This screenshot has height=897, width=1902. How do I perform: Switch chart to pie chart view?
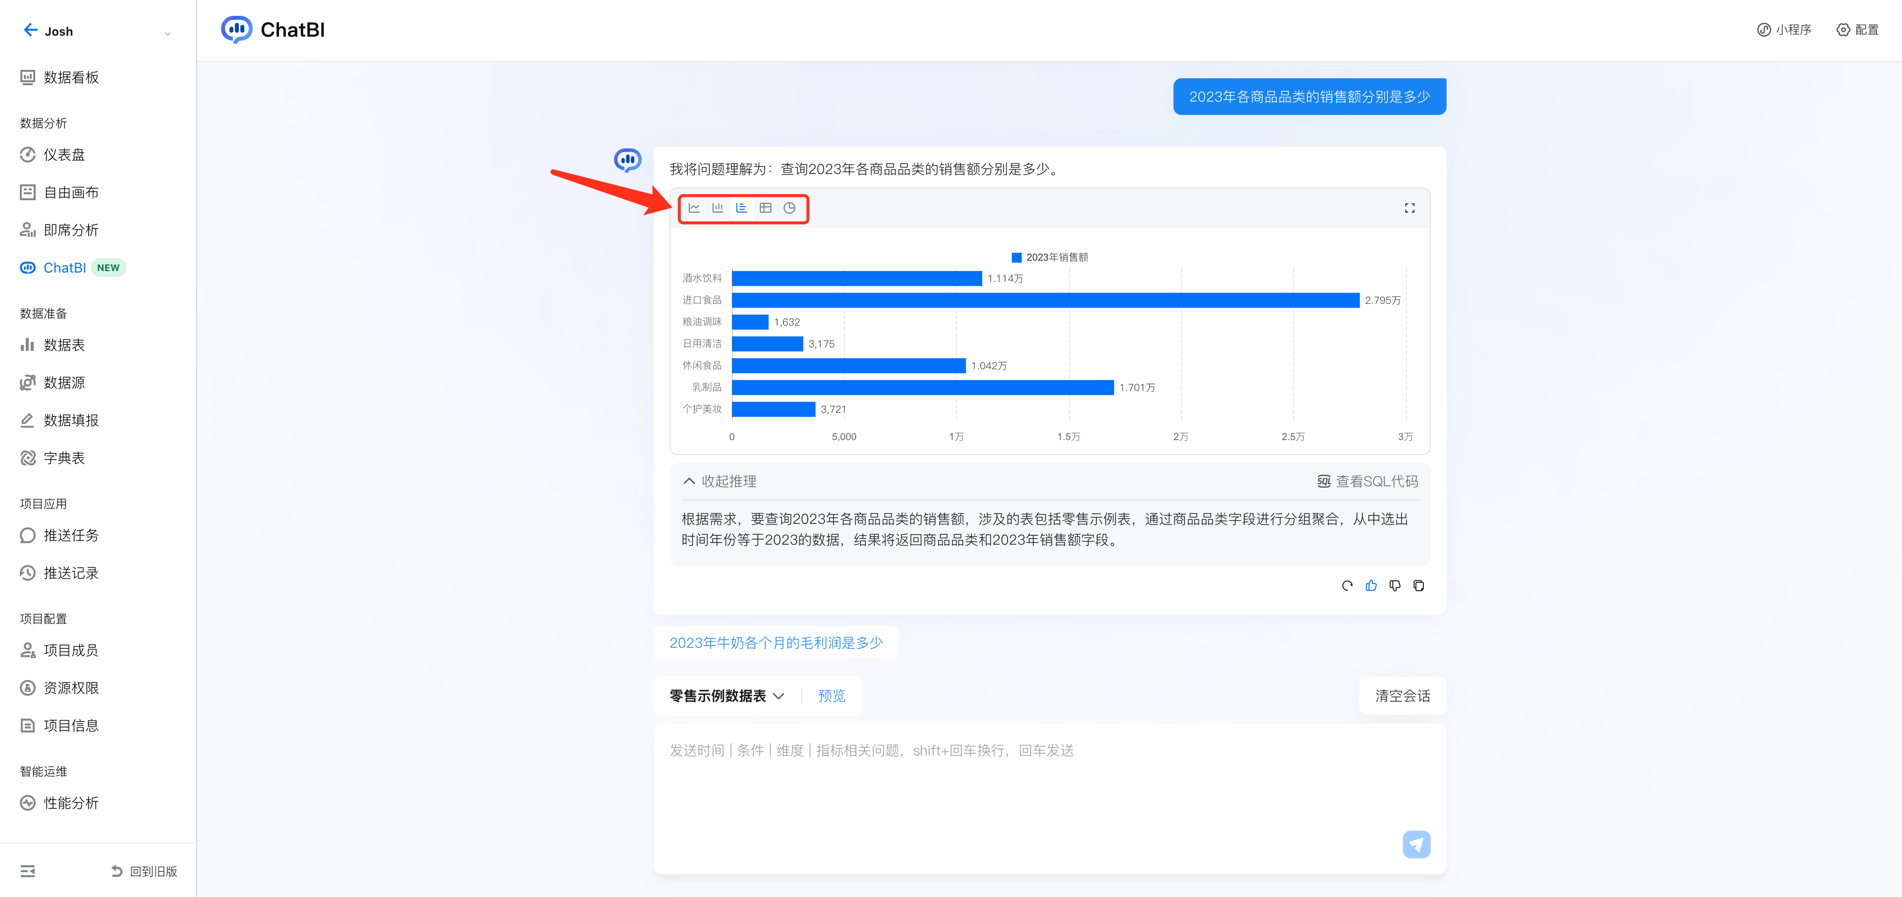point(788,208)
